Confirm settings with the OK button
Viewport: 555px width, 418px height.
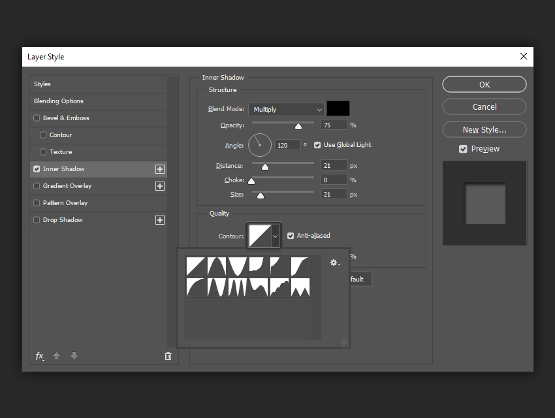(x=484, y=84)
